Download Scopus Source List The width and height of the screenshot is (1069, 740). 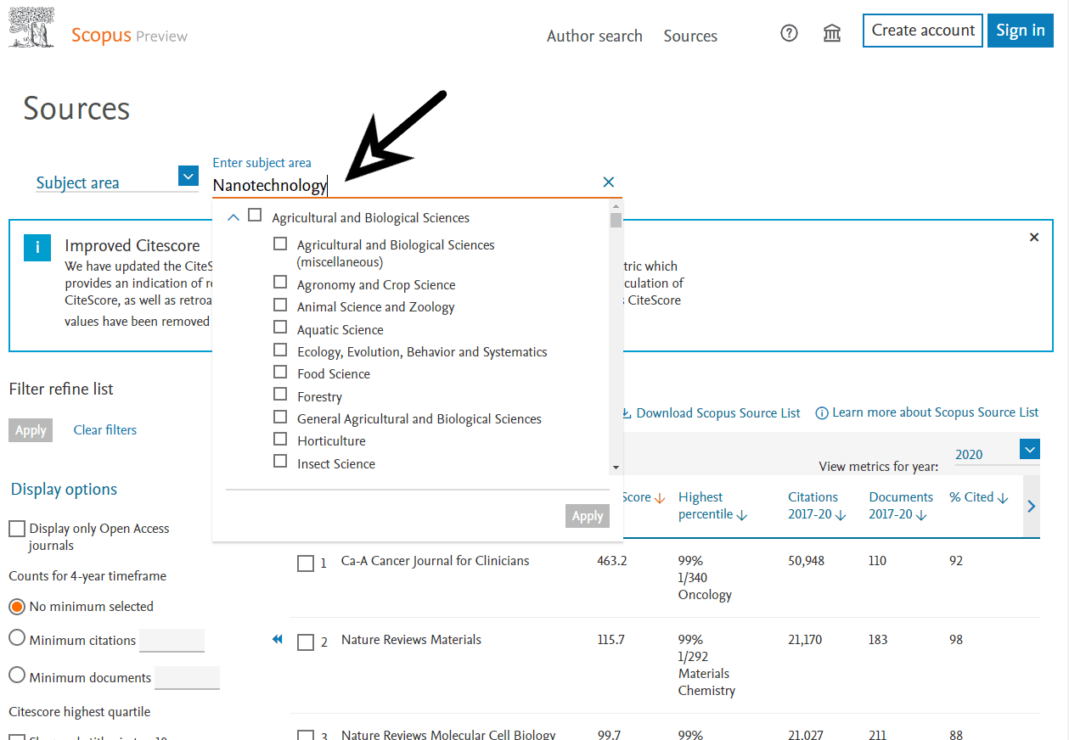pos(711,413)
